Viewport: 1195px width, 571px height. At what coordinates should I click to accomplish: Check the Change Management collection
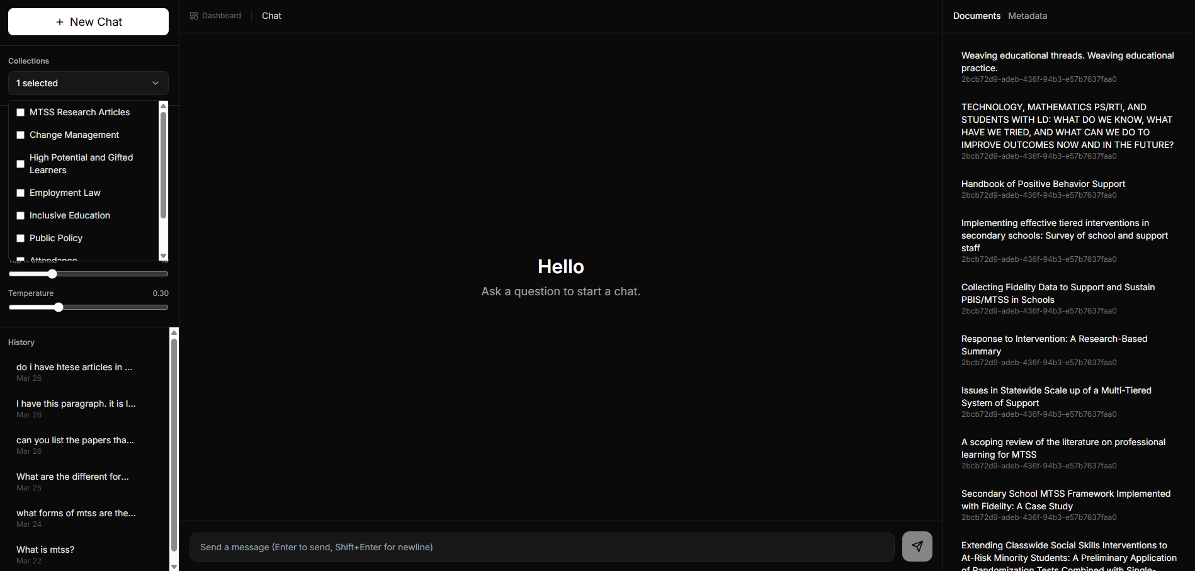pos(20,135)
